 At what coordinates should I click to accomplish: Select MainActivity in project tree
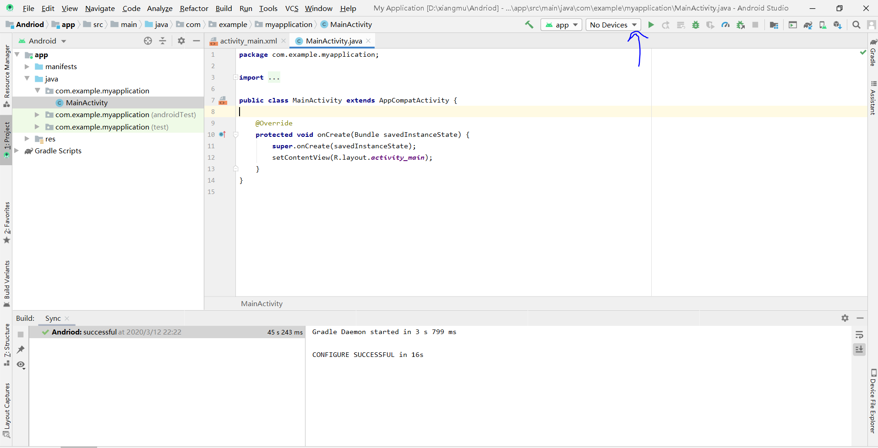[x=108, y=103]
